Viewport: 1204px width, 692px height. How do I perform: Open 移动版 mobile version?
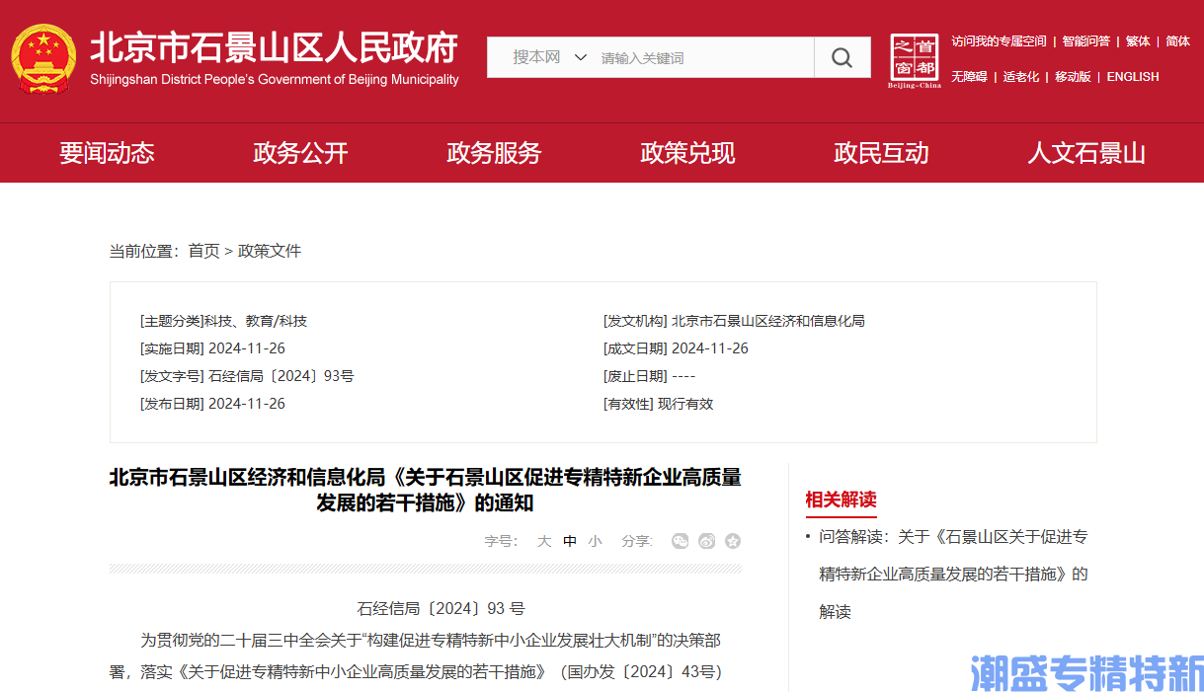1073,77
